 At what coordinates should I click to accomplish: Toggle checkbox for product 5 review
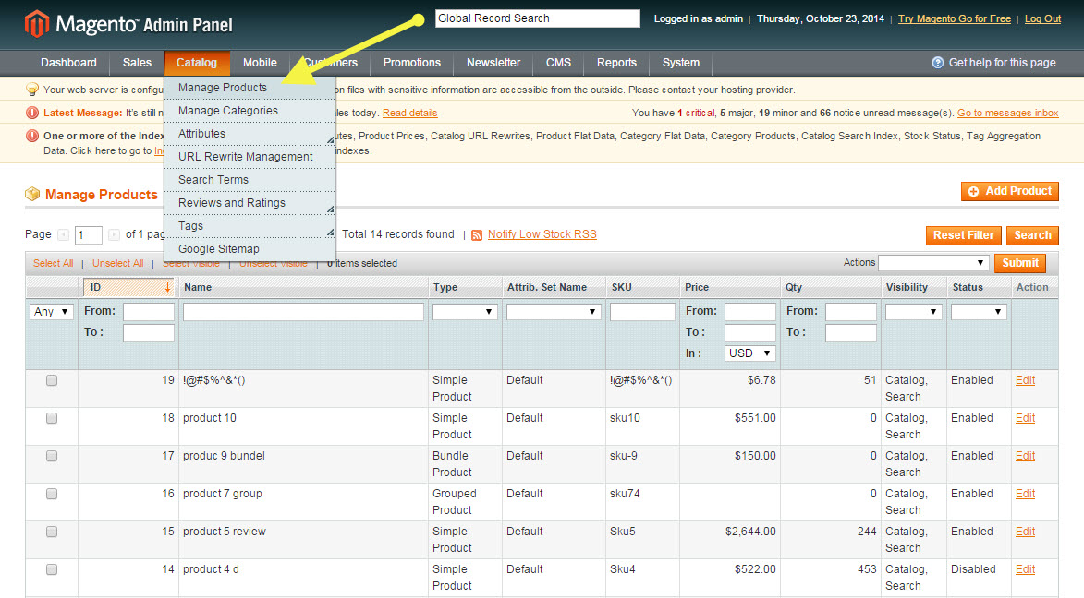pos(52,532)
